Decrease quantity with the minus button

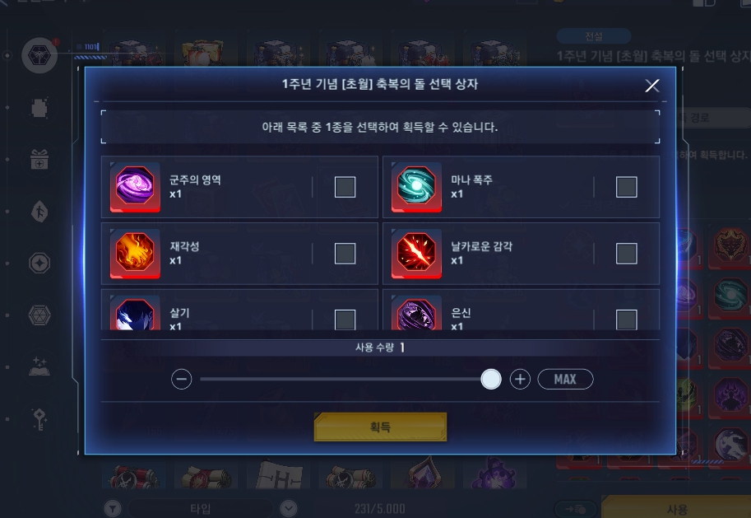point(182,380)
